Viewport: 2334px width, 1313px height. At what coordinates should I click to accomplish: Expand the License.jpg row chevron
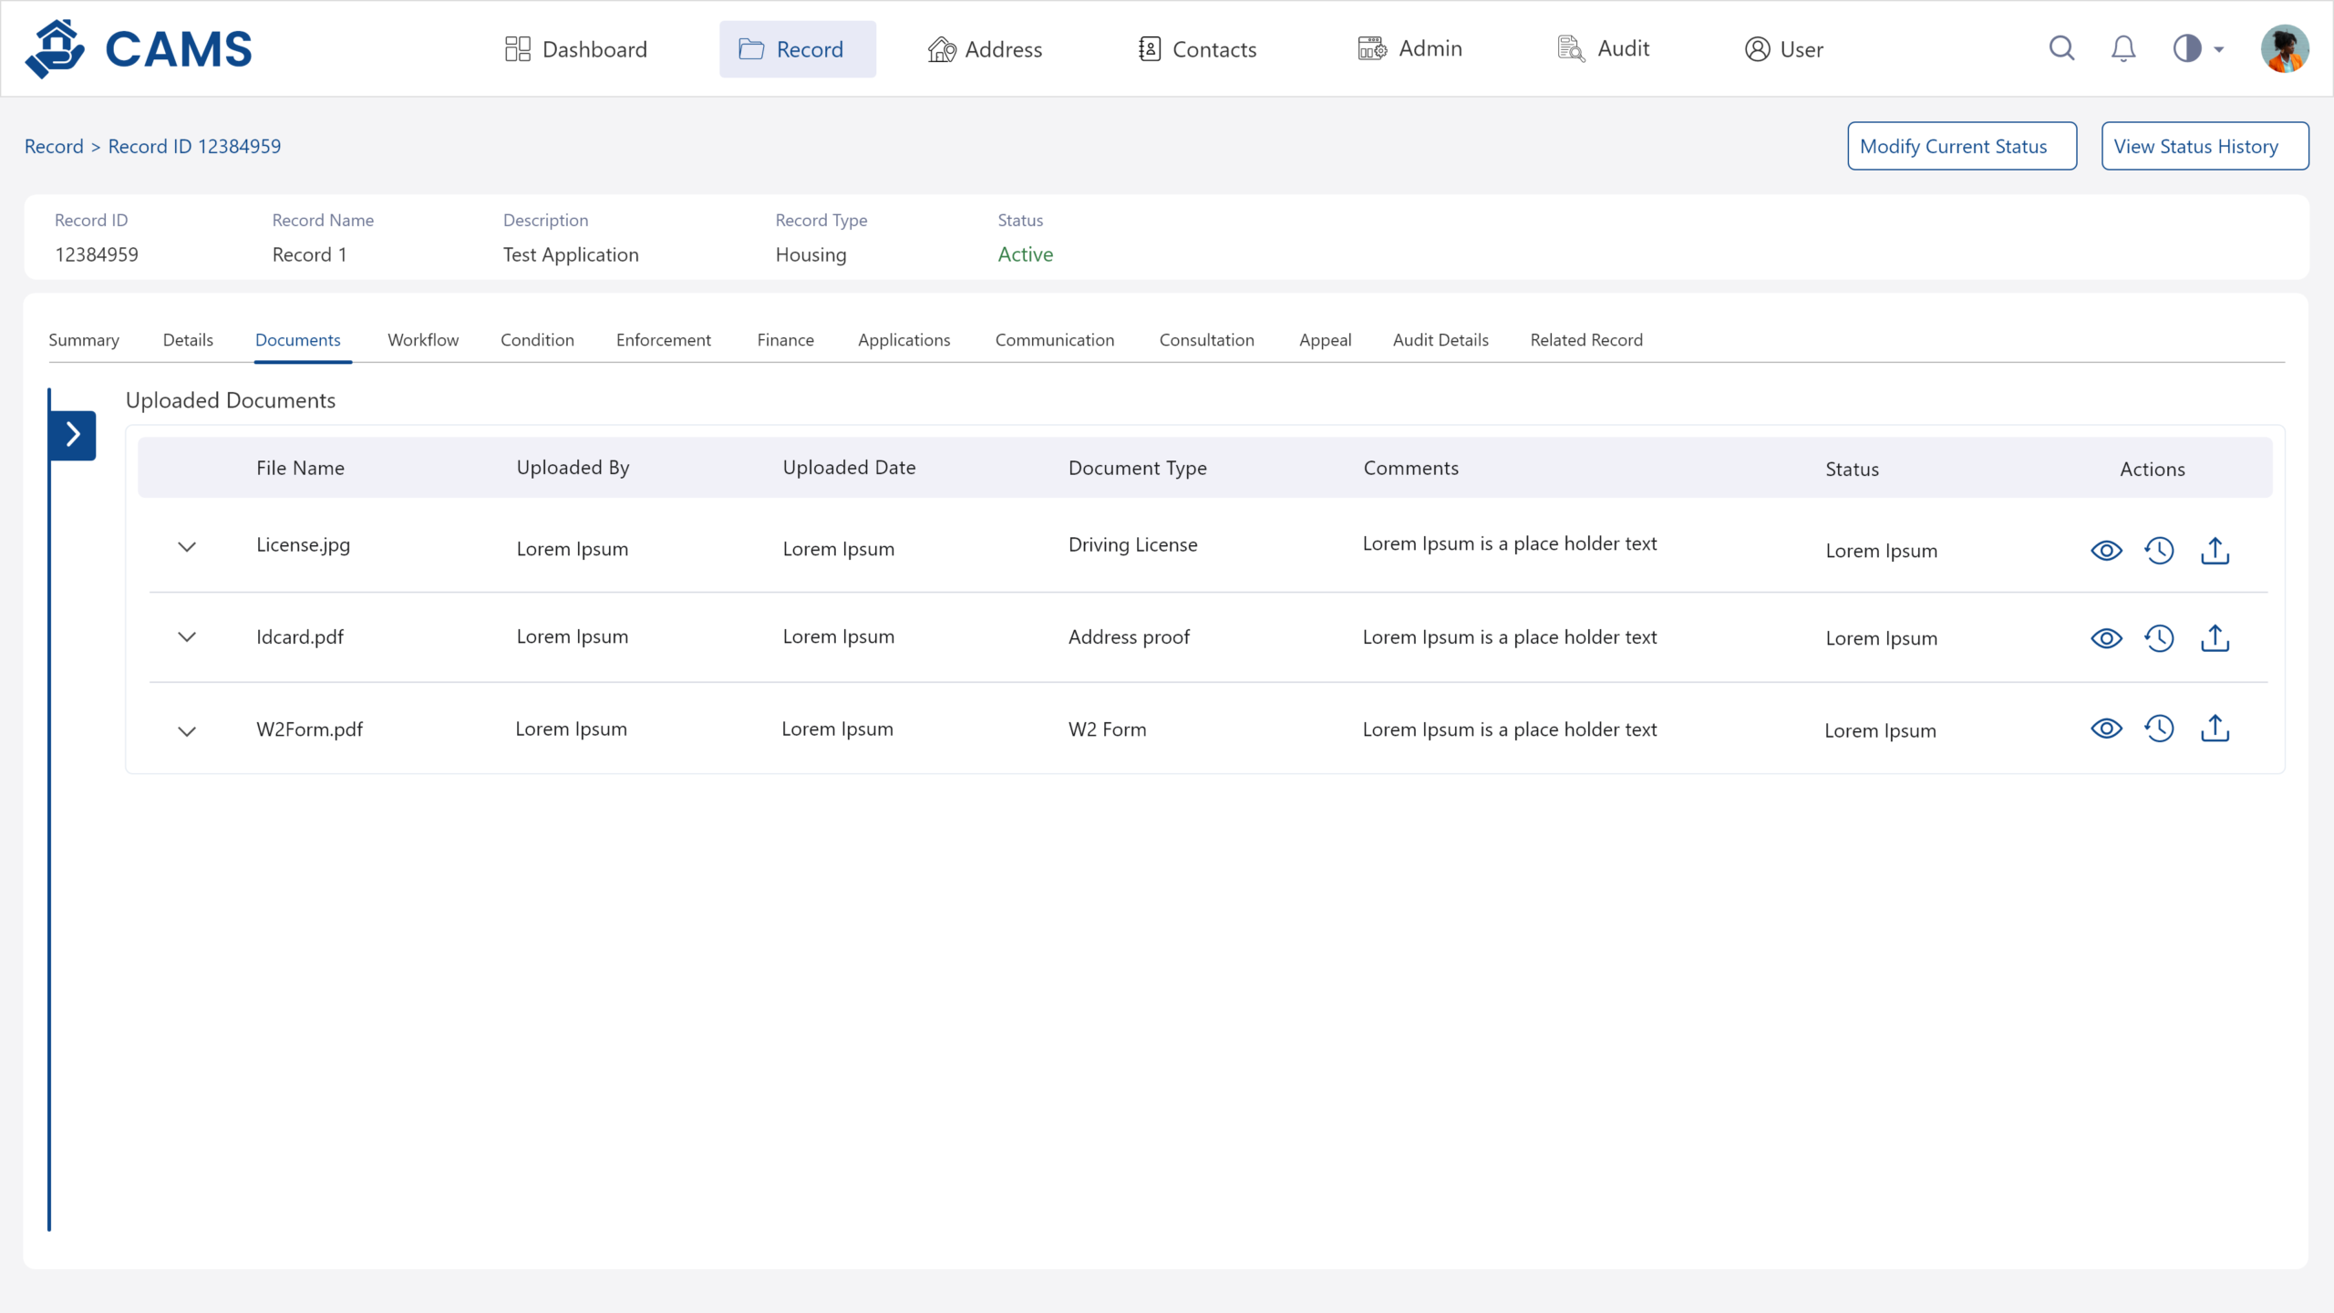coord(187,547)
